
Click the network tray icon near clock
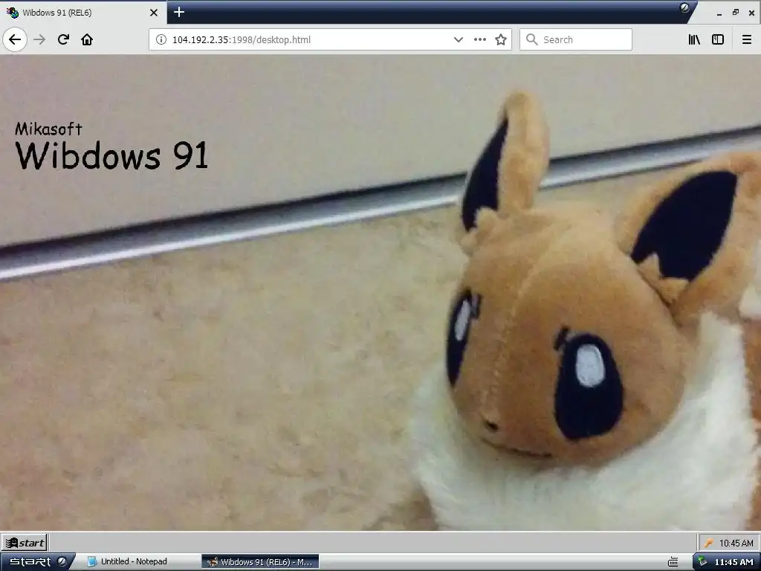703,562
